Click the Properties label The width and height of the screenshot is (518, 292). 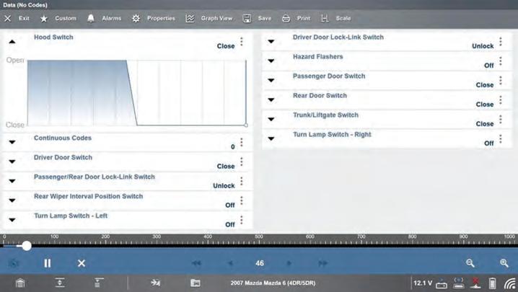click(161, 19)
